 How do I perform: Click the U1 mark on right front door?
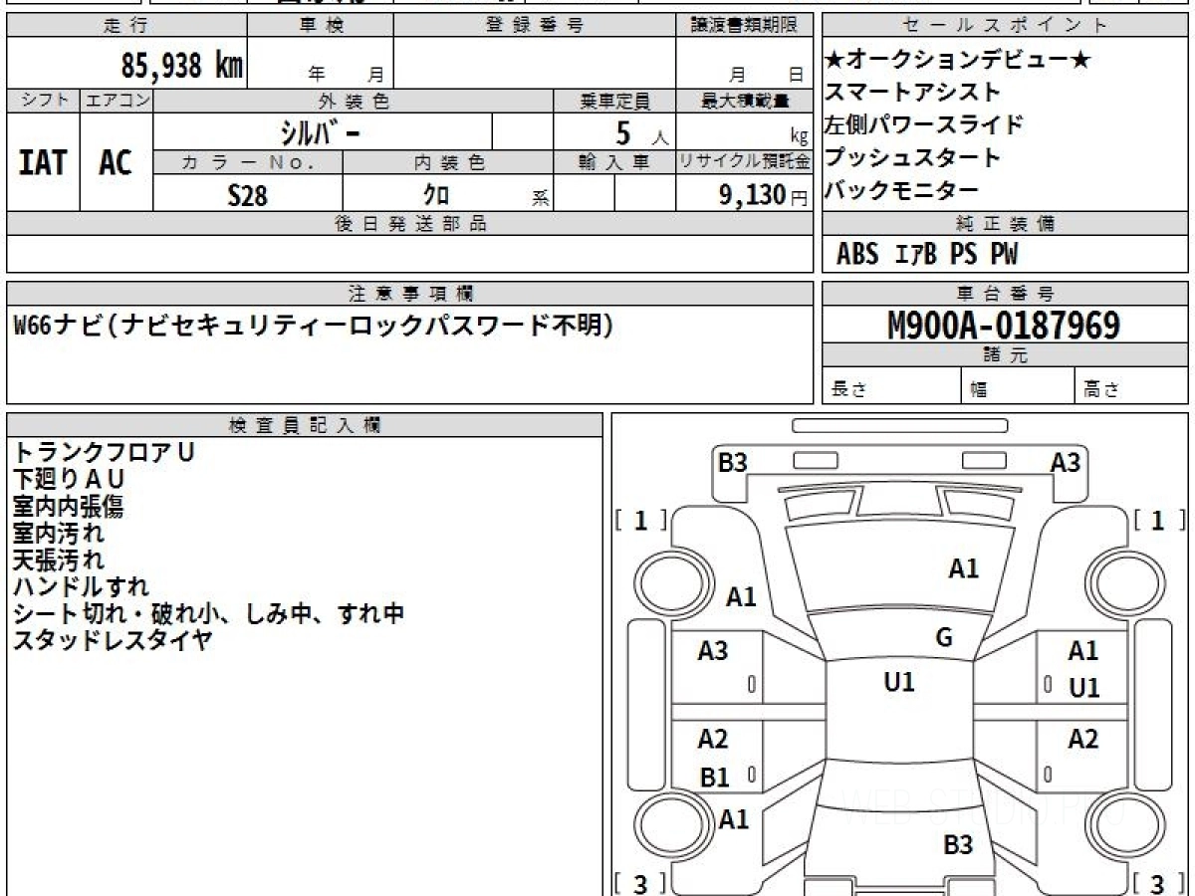click(x=1083, y=688)
